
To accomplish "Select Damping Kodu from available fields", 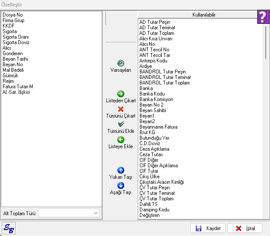I will 154,210.
